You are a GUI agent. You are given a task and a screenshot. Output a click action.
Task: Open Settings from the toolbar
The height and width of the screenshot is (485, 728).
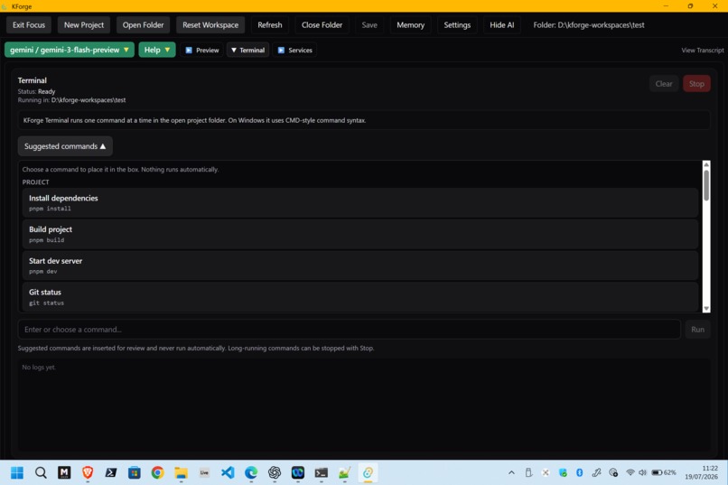click(457, 25)
